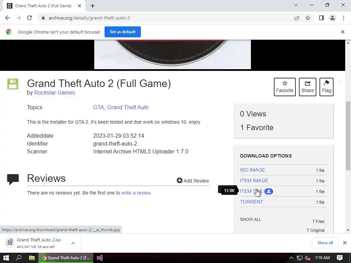Select the identifier grand-theft-auto-2 text
The image size is (351, 263).
tap(115, 143)
